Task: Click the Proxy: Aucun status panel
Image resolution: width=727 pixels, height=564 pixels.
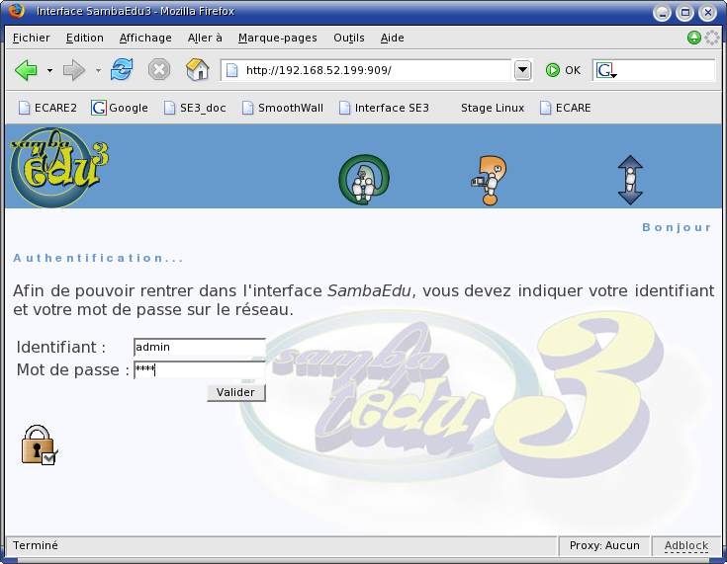Action: [x=604, y=546]
